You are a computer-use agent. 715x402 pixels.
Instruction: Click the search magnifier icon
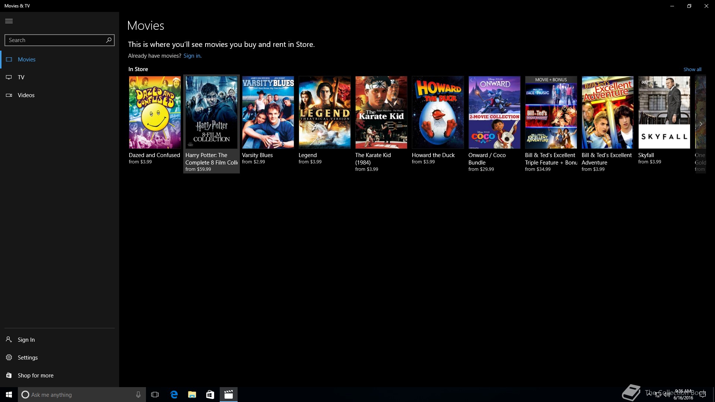[109, 40]
